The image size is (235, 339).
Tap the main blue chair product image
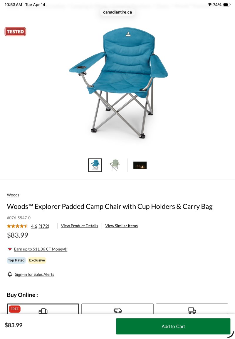[x=118, y=82]
